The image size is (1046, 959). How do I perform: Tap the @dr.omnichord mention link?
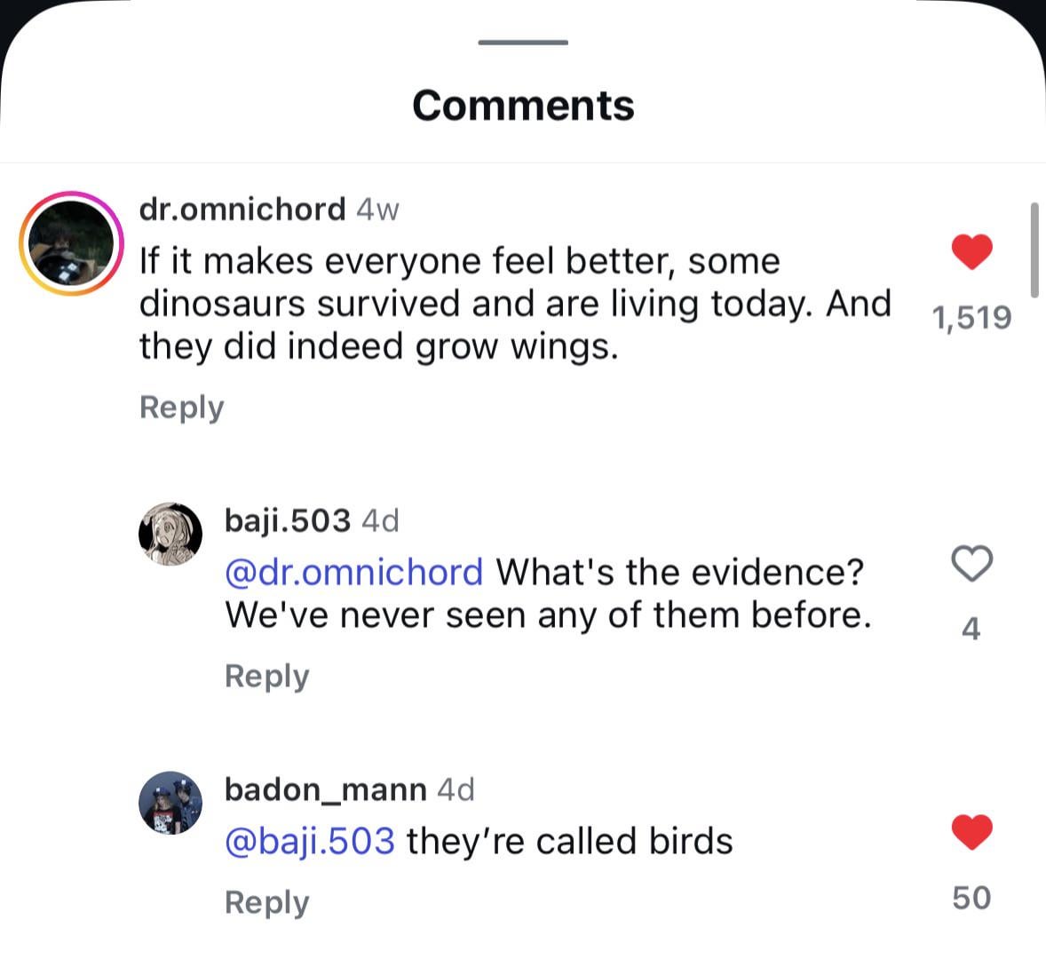tap(354, 572)
